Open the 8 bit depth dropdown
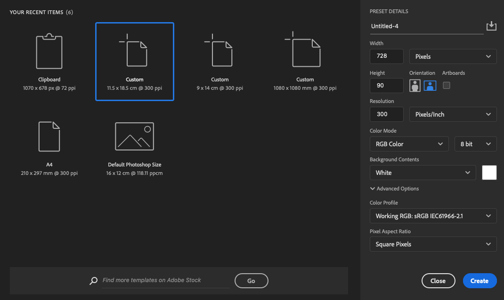This screenshot has height=300, width=504. point(475,144)
